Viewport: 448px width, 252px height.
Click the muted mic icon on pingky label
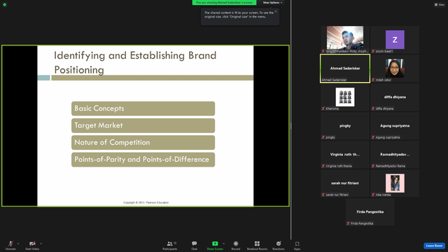coord(323,137)
